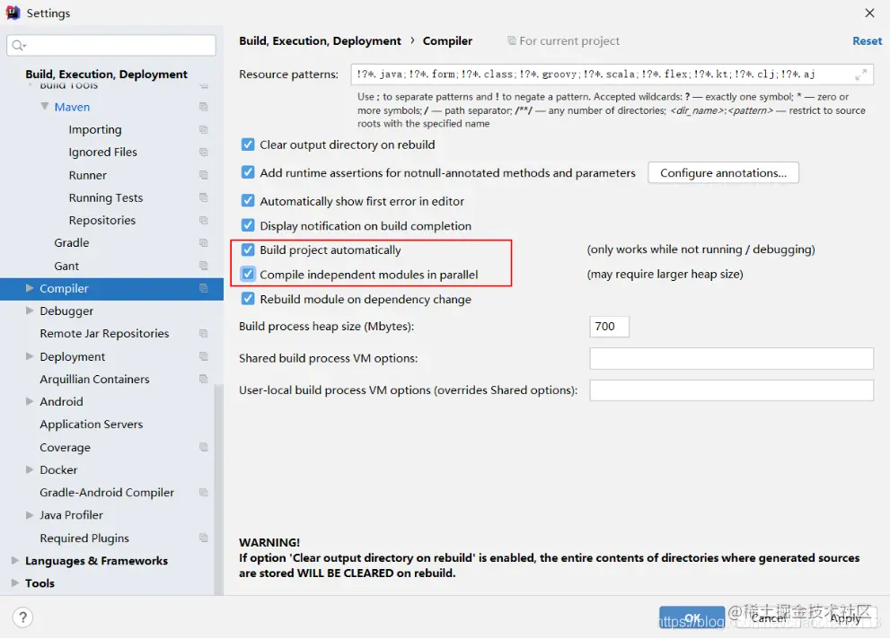The width and height of the screenshot is (890, 639).
Task: Click the Build process heap size field
Action: 609,327
